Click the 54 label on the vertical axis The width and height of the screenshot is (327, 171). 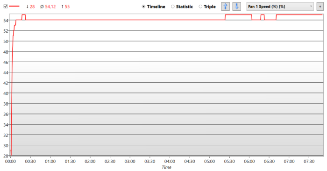click(x=6, y=21)
